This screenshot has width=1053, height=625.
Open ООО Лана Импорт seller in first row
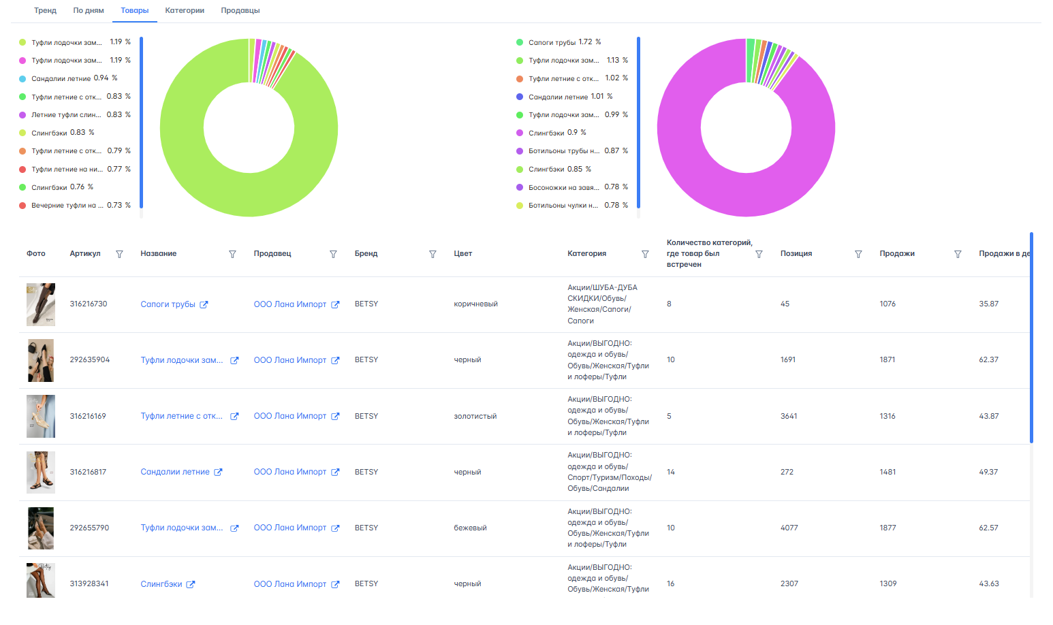(x=289, y=304)
